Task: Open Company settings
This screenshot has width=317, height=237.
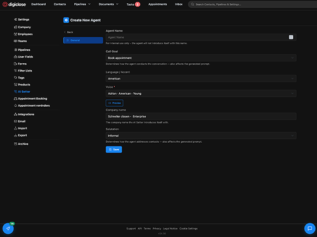Action: pos(22,27)
